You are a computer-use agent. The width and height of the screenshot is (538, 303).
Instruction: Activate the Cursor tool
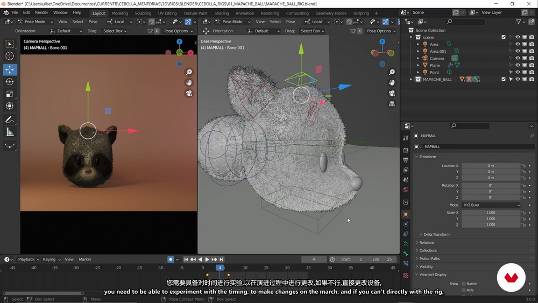[10, 56]
